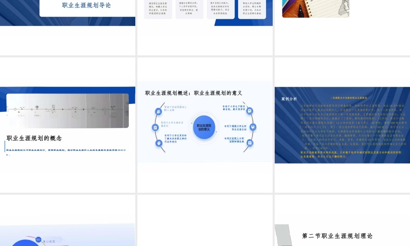Click the text 有利于大学生做好自我定位
The image size is (410, 246).
[x=172, y=124]
